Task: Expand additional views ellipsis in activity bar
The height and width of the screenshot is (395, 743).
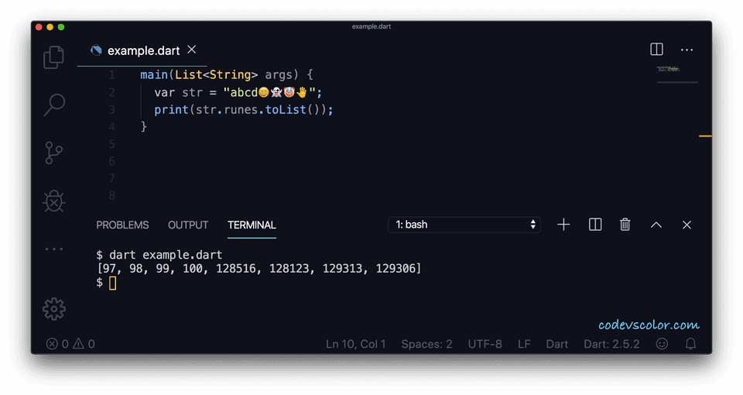Action: pos(53,249)
